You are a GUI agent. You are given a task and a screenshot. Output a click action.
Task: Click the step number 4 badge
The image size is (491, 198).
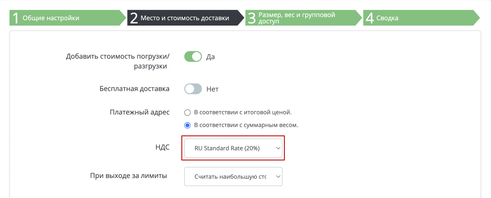370,18
